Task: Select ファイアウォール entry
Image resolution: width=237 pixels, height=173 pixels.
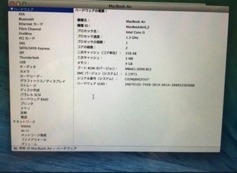Action: point(34,140)
